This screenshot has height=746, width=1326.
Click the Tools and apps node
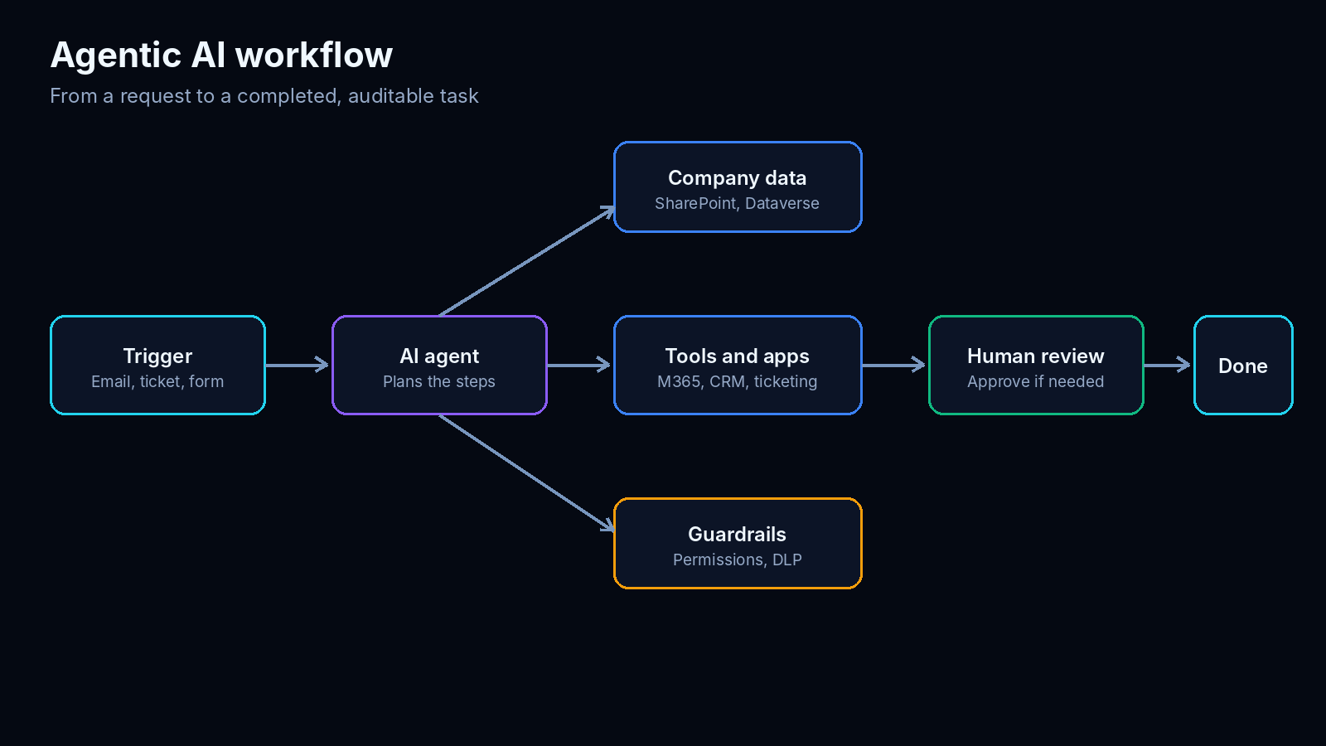(738, 365)
